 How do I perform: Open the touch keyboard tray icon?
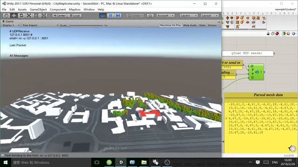(266, 162)
